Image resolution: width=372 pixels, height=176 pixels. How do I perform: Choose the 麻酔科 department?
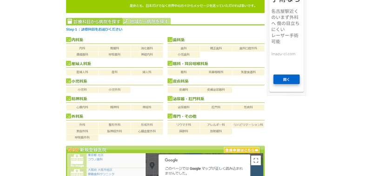[x=184, y=131]
